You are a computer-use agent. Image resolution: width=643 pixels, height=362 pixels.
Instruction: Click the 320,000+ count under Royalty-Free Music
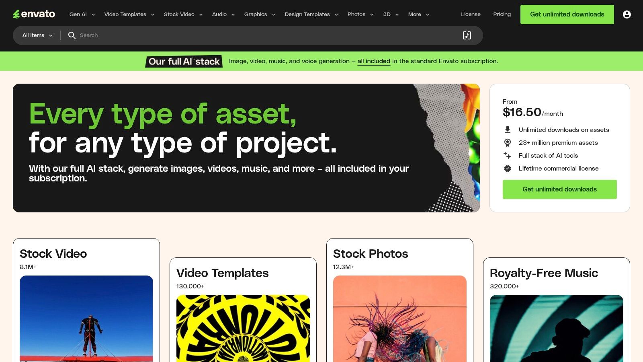504,286
